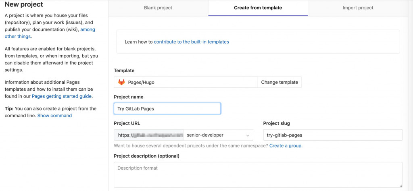The image size is (413, 191).
Task: Click the GitLab fox logo icon
Action: tap(121, 82)
